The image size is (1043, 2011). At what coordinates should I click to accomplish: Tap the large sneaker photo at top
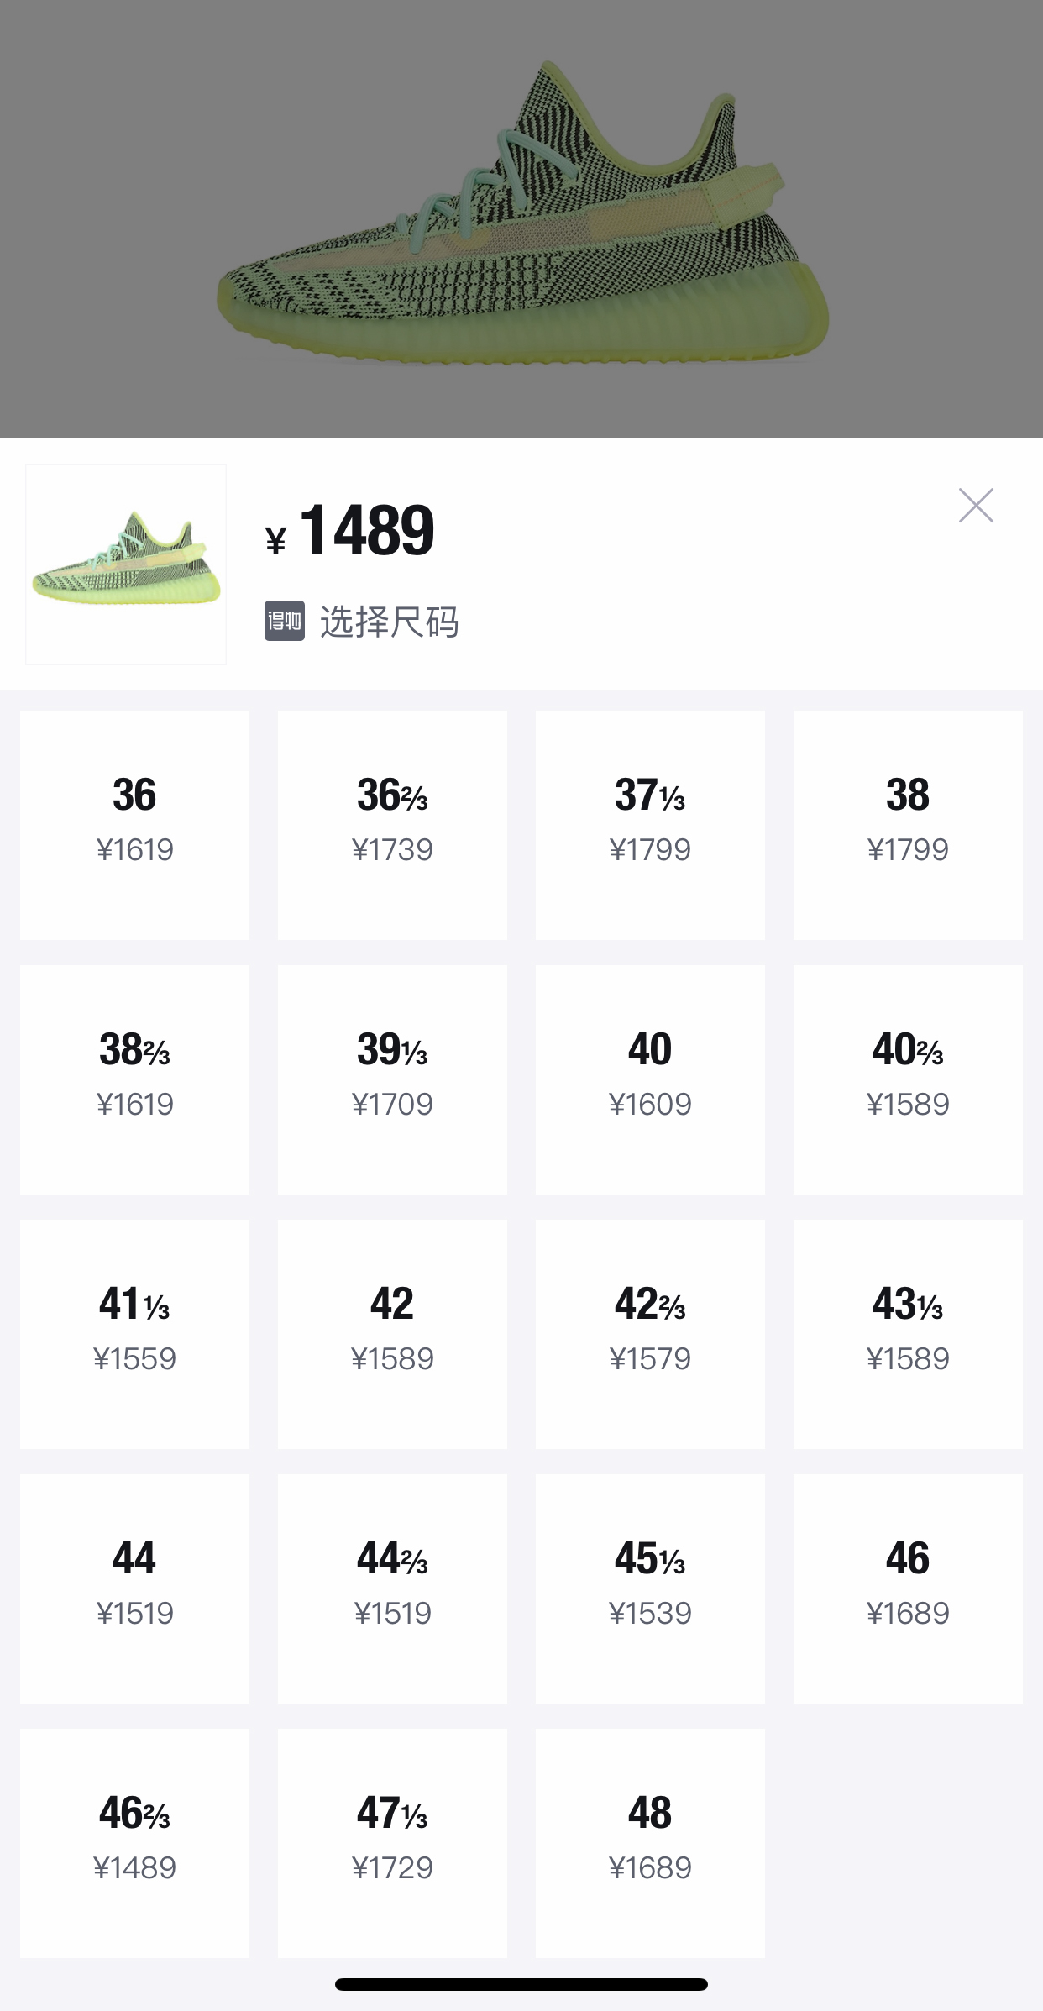pos(521,218)
